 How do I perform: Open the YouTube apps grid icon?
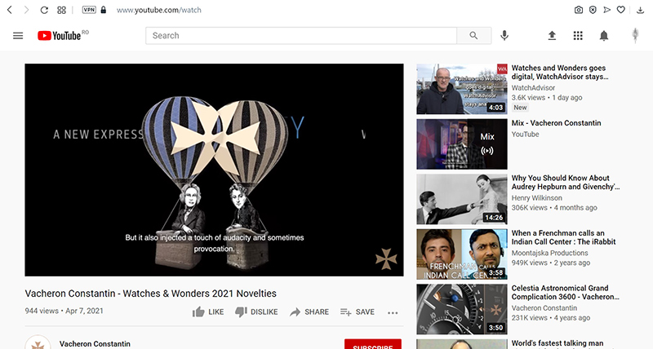[578, 36]
